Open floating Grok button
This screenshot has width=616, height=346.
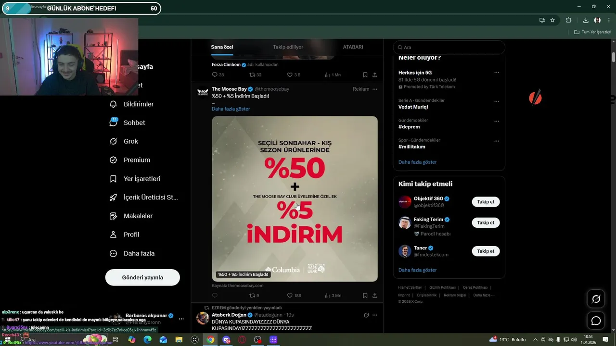click(x=596, y=299)
